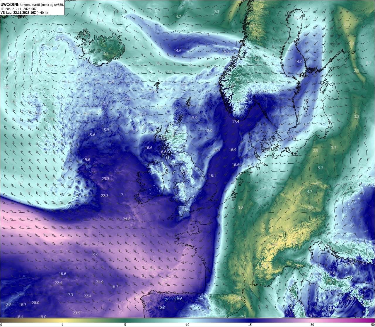Click the 3.8 value over the Netherlands
Screen dimensions: 375x327
click(241, 208)
